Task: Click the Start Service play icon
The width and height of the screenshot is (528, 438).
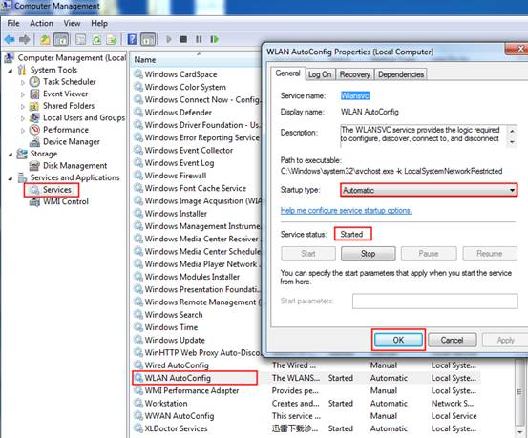Action: click(x=169, y=39)
